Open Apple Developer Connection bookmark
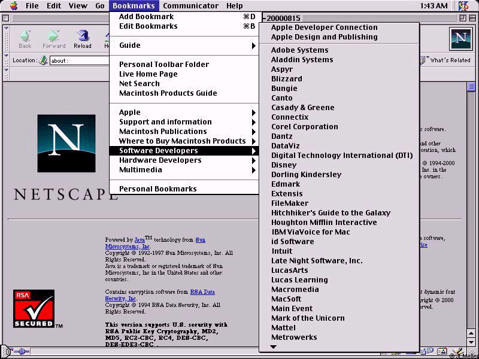 339,28
